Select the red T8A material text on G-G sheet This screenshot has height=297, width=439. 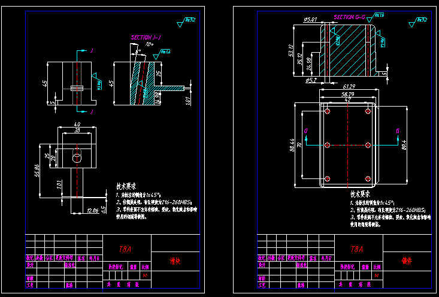tap(357, 249)
